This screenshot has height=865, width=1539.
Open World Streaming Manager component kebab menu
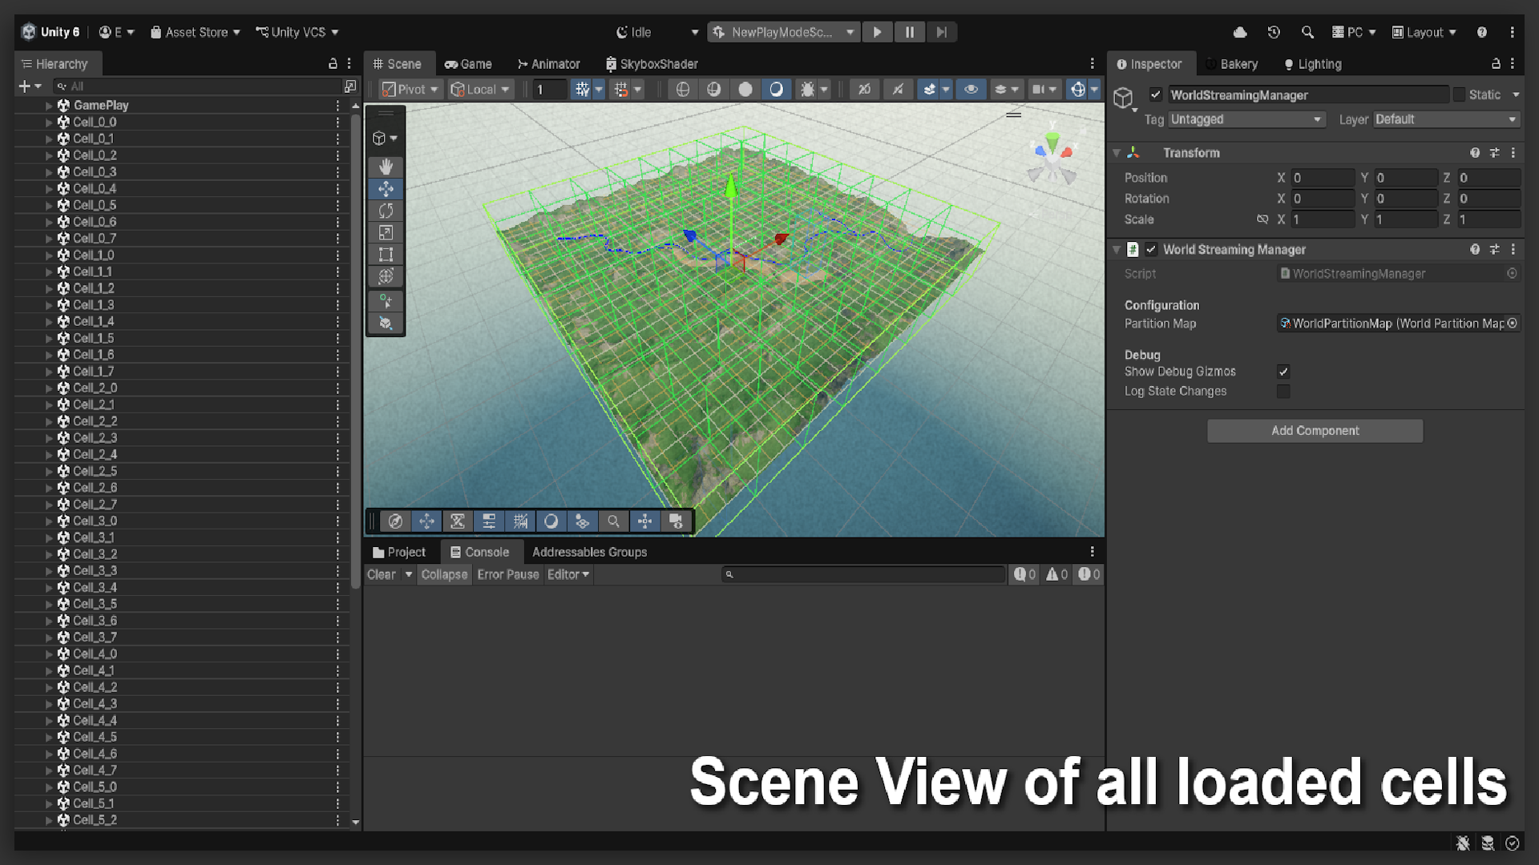coord(1513,250)
